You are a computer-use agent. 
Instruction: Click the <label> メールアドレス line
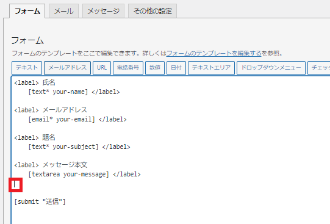coord(51,110)
